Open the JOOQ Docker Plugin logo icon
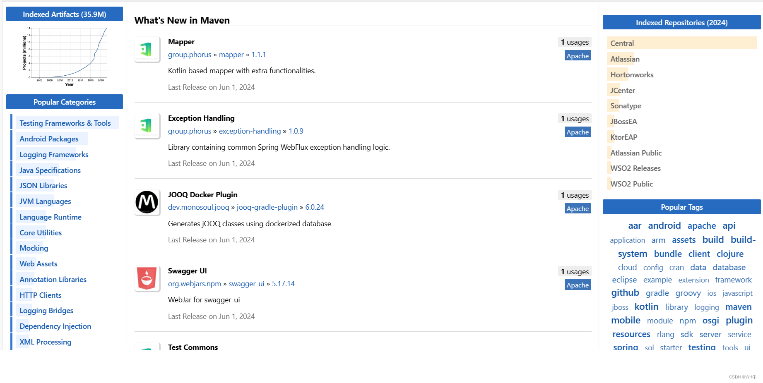 coord(147,202)
